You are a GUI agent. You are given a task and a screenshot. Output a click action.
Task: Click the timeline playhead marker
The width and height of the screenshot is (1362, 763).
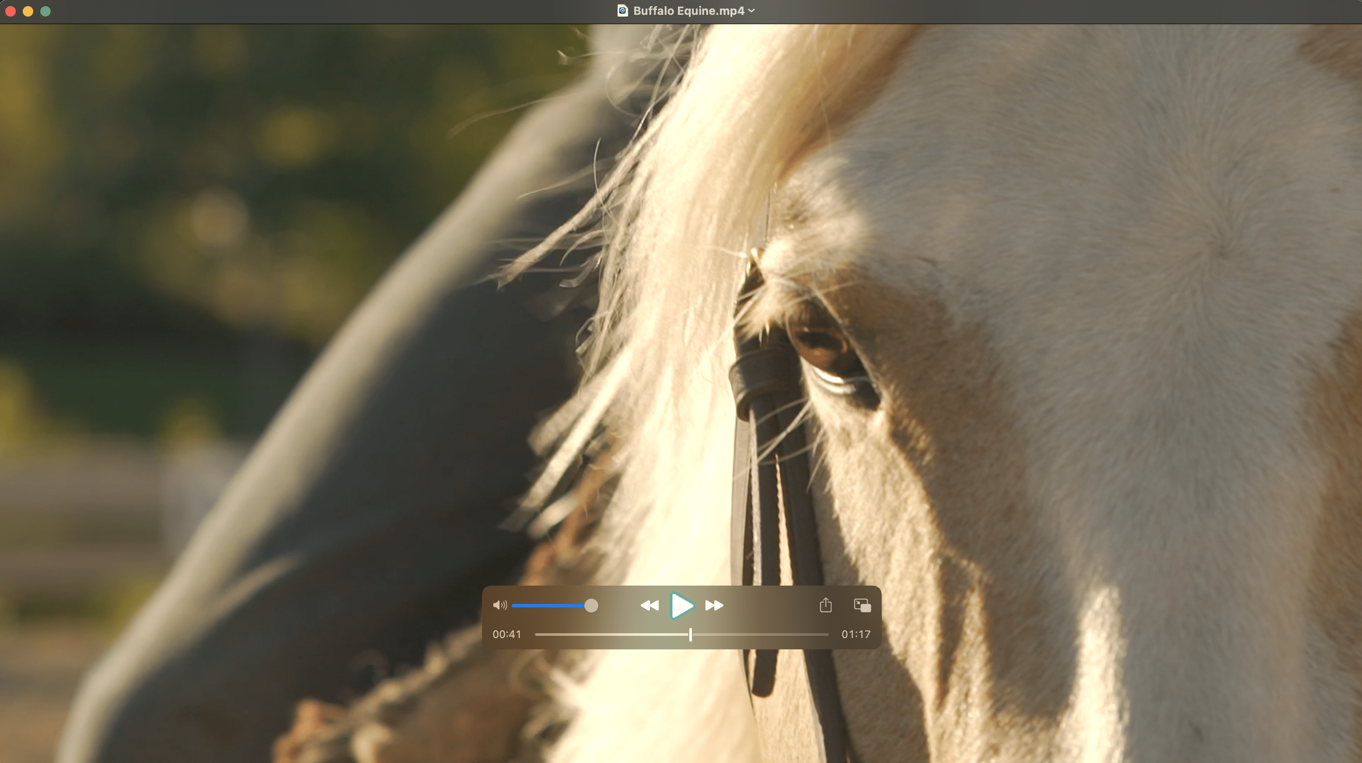coord(691,634)
